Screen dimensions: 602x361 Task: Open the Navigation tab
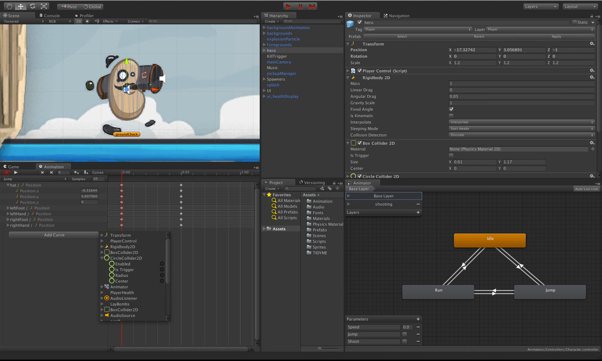tap(396, 16)
